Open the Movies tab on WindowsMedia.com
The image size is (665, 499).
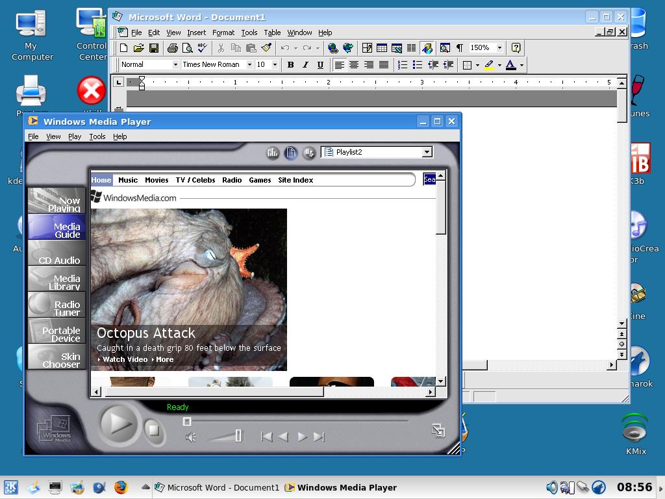157,180
